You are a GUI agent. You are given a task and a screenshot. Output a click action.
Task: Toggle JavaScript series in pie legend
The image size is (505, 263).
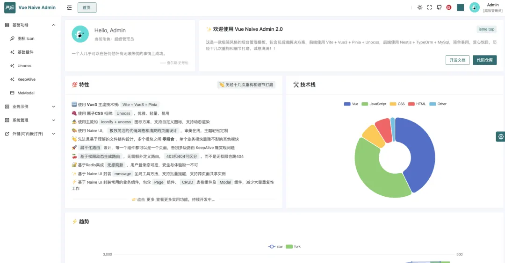[x=374, y=104]
